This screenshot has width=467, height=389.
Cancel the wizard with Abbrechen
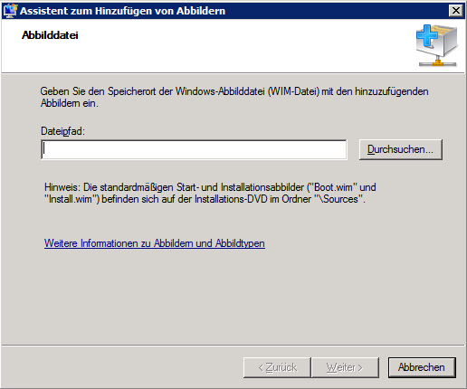[x=422, y=367]
